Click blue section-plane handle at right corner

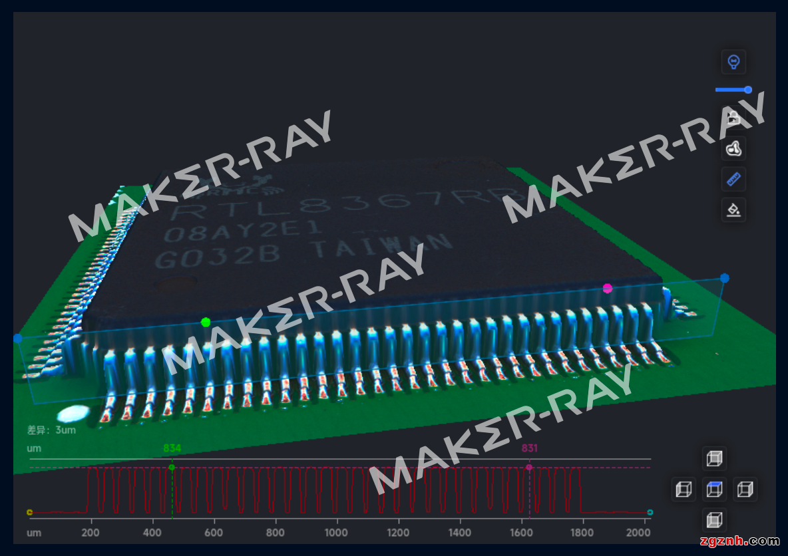coord(725,278)
